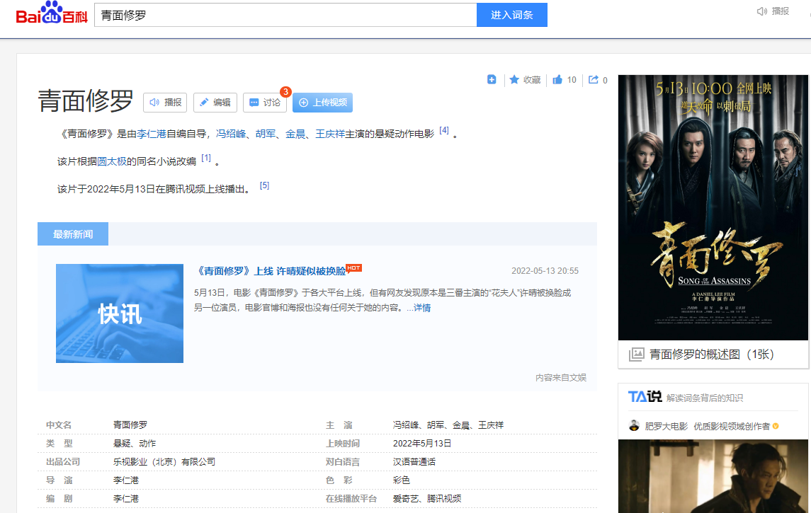Click the 快讯 news thumbnail
Screen dimensions: 811x513
click(120, 313)
